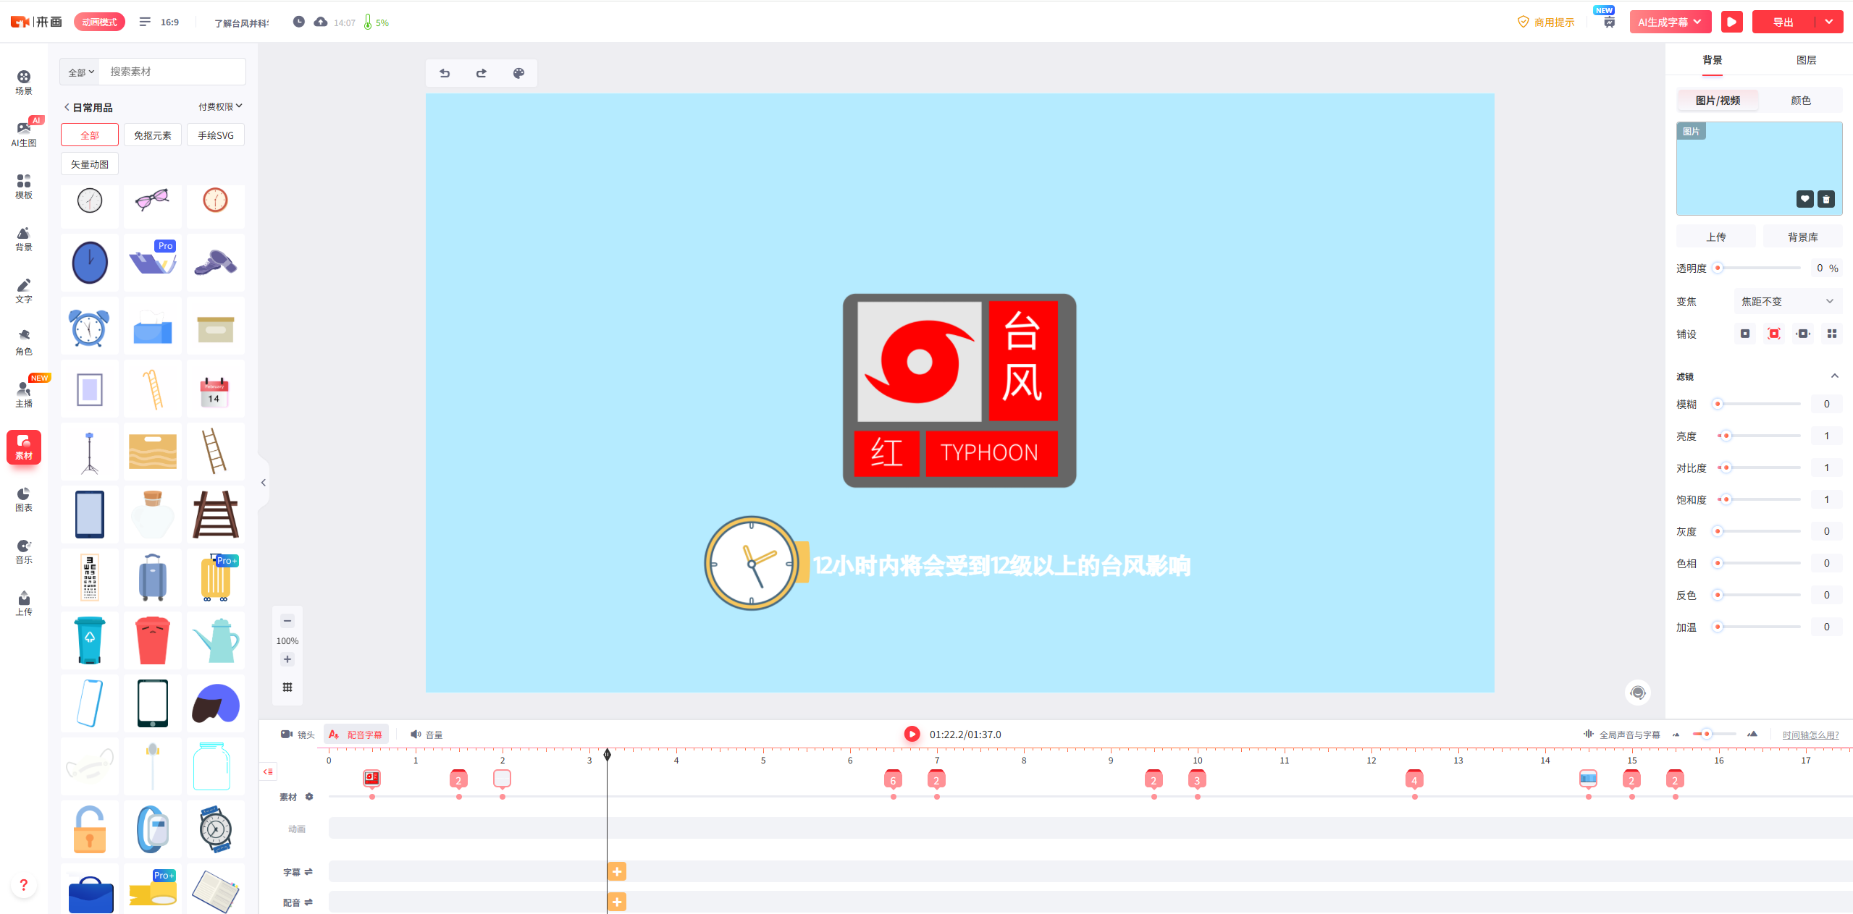Click the 导出 export button
The image size is (1853, 914).
coord(1783,22)
